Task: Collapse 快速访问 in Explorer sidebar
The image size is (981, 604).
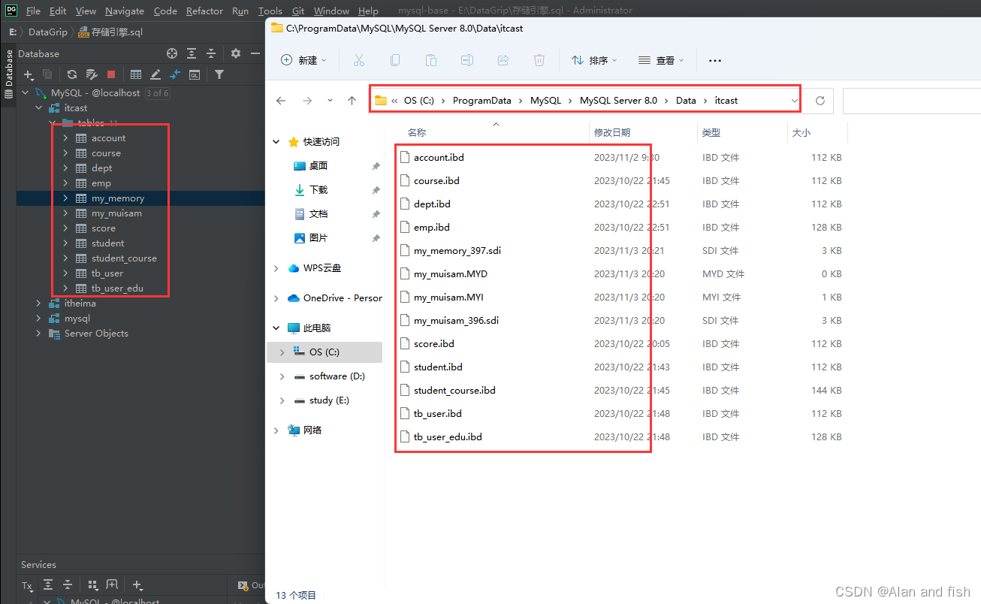Action: 276,142
